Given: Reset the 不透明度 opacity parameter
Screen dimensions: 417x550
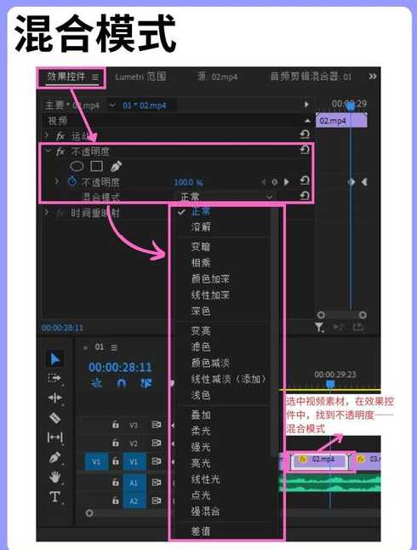Looking at the screenshot, I should (x=305, y=181).
